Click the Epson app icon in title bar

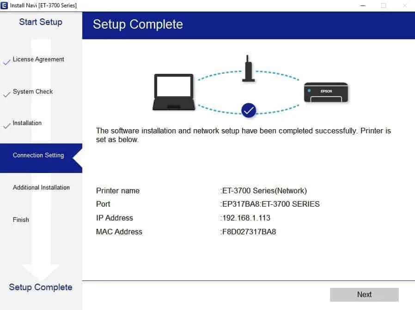coord(4,5)
